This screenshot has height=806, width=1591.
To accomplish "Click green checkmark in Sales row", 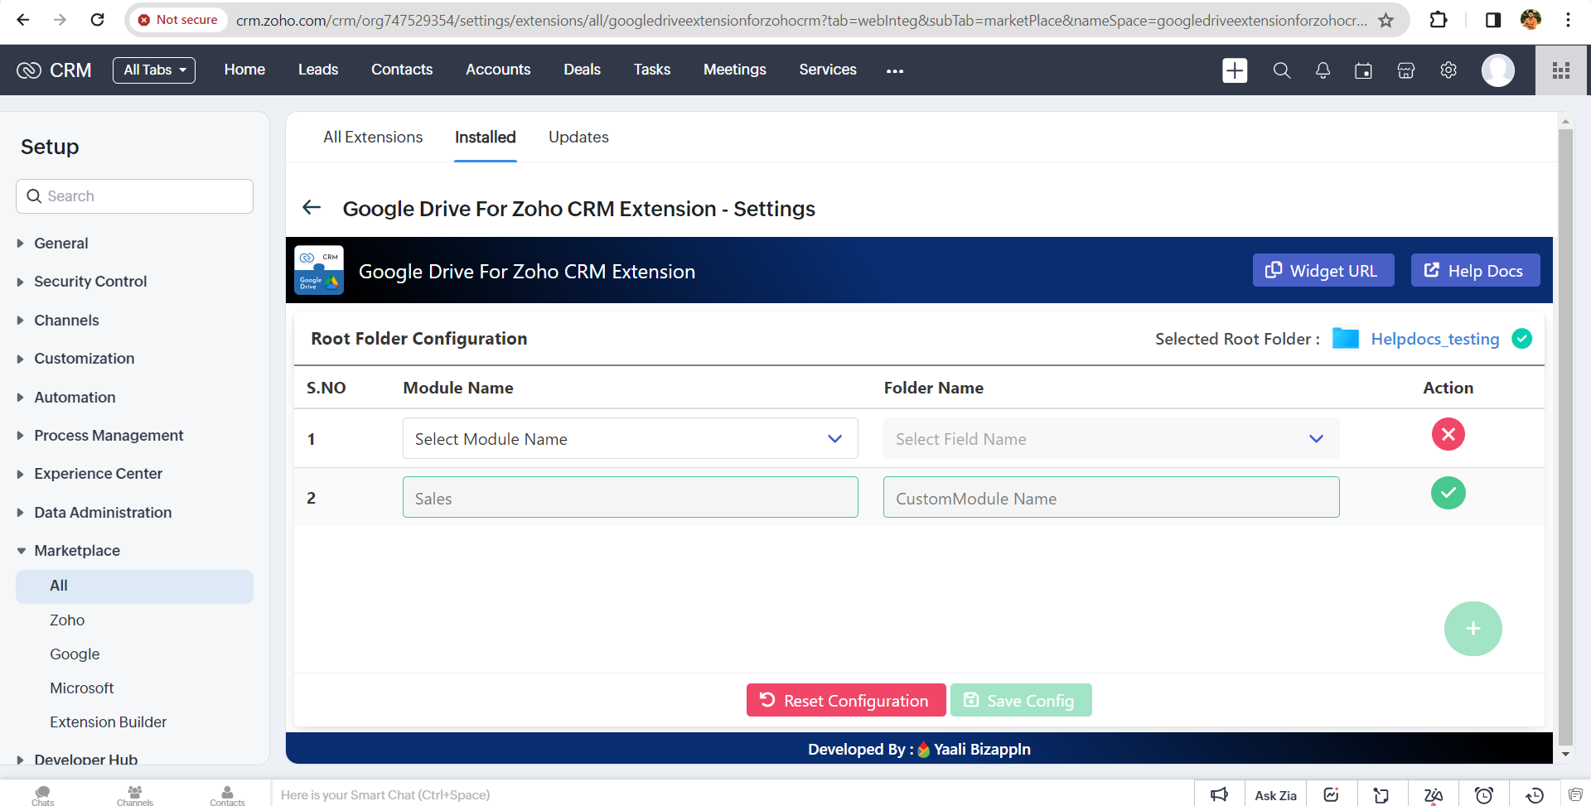I will click(x=1448, y=494).
